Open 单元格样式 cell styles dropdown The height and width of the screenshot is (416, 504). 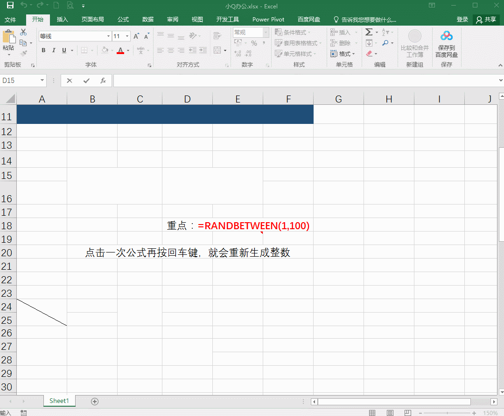[x=295, y=54]
